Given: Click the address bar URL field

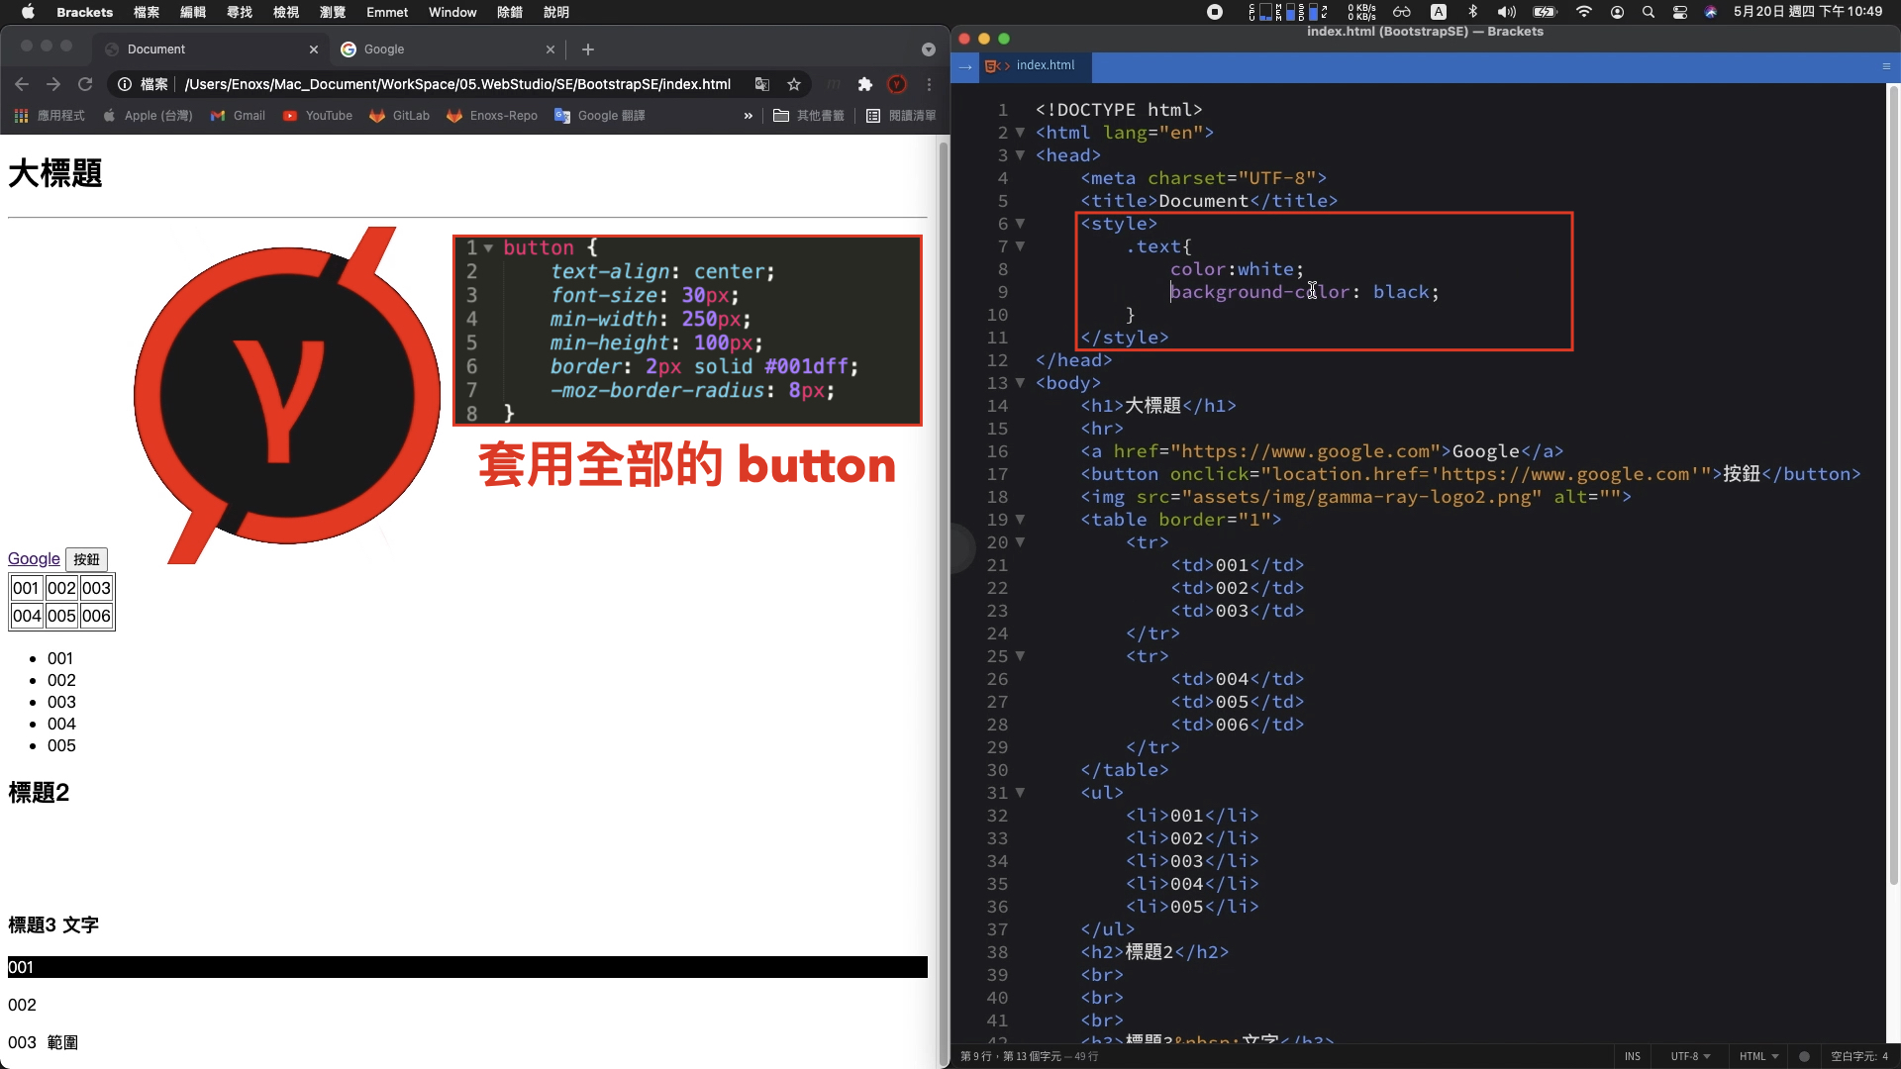Looking at the screenshot, I should click(x=457, y=84).
